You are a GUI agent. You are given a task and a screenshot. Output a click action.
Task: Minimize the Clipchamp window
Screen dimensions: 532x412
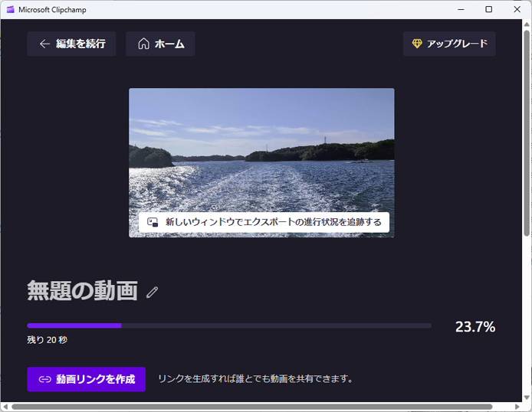coord(461,9)
